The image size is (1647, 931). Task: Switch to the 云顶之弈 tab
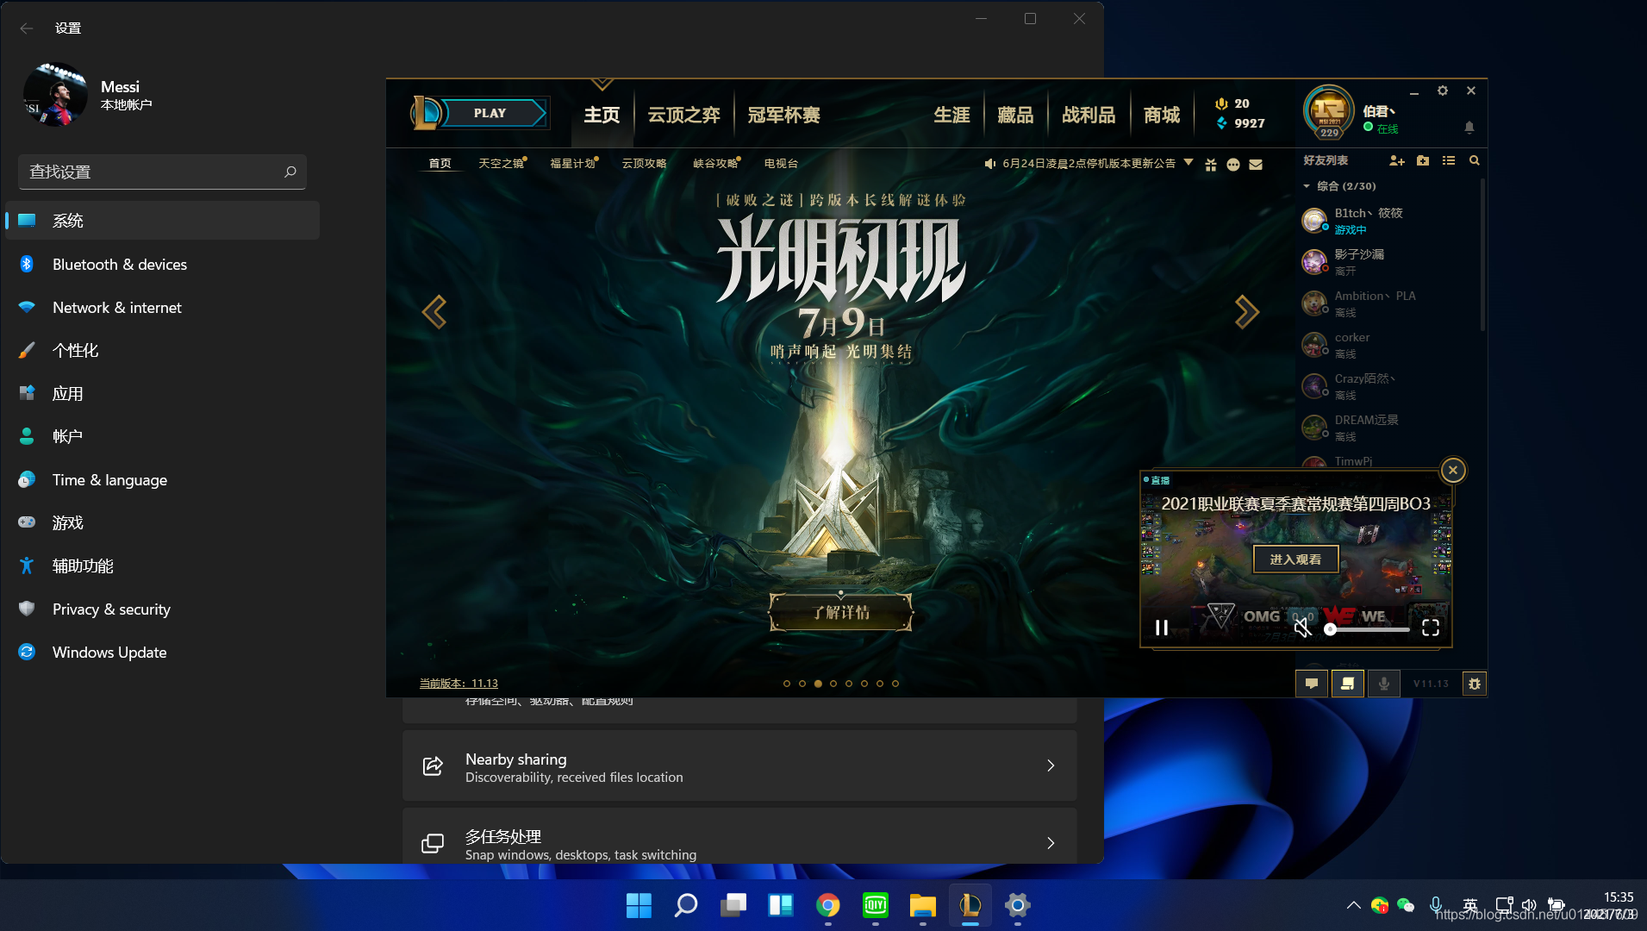coord(683,115)
